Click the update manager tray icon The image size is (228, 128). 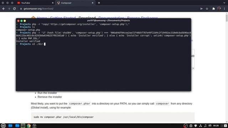click(x=191, y=126)
